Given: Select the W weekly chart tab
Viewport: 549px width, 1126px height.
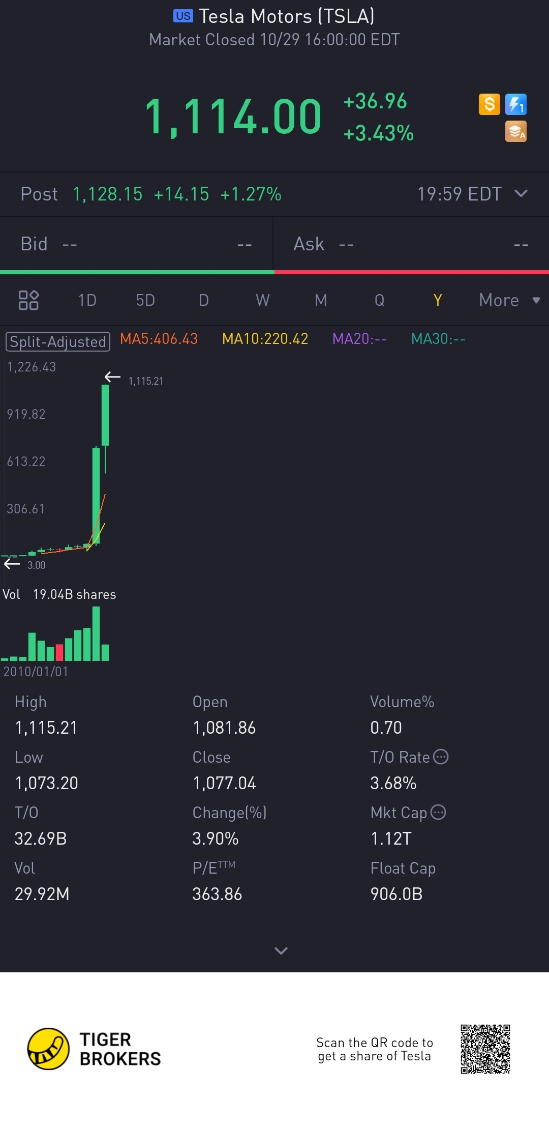Looking at the screenshot, I should 263,300.
